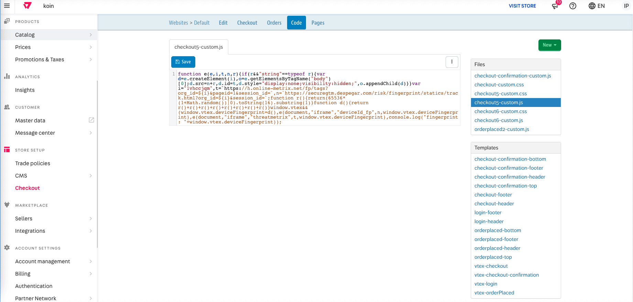This screenshot has width=633, height=302.
Task: Open orderplaced-footer template
Action: coord(496,239)
